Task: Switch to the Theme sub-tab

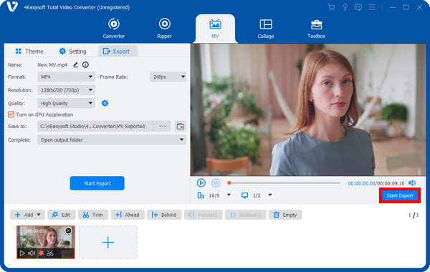Action: tap(29, 52)
